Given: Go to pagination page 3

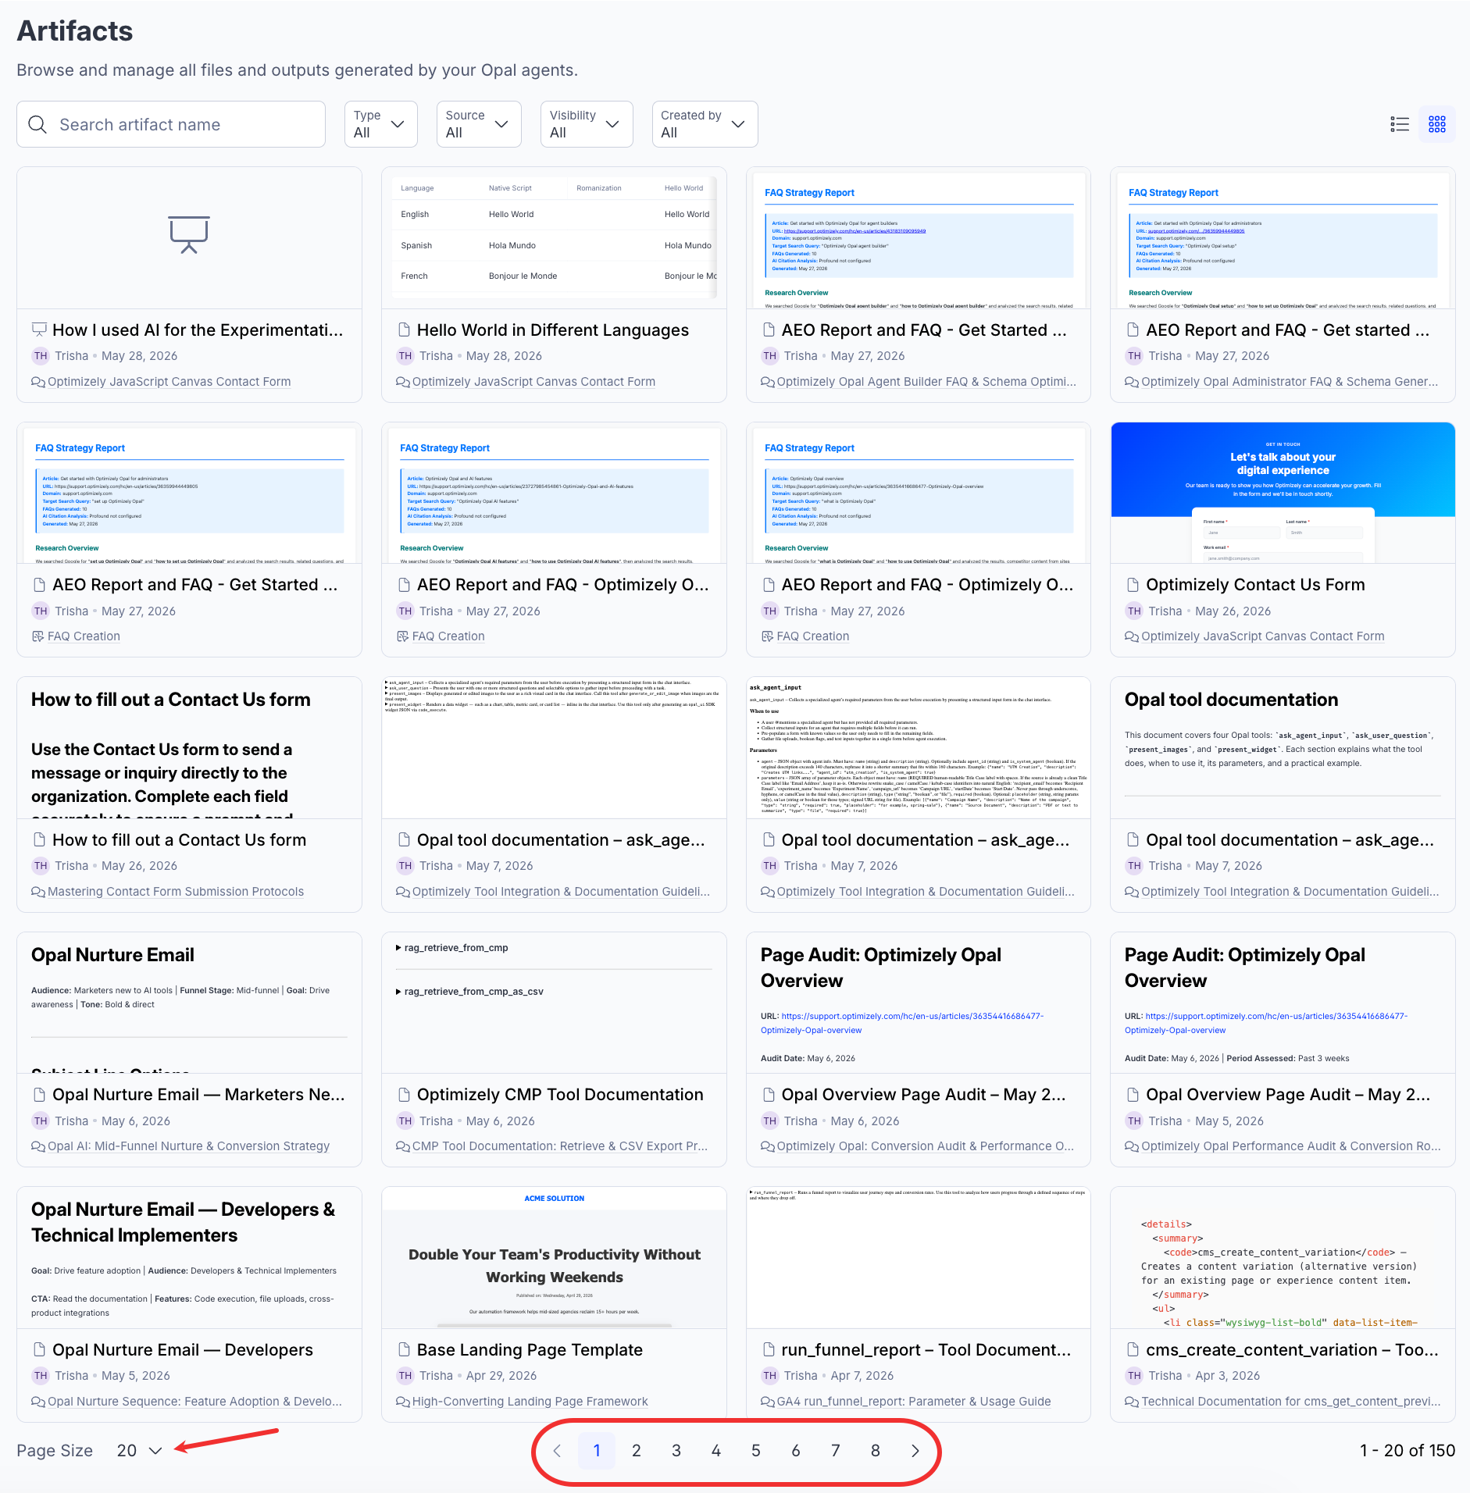Looking at the screenshot, I should (x=676, y=1451).
